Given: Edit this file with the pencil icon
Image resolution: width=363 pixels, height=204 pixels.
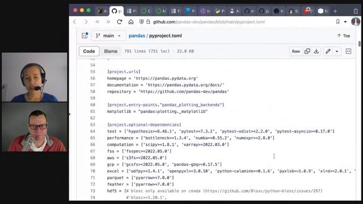Looking at the screenshot, I should [328, 52].
